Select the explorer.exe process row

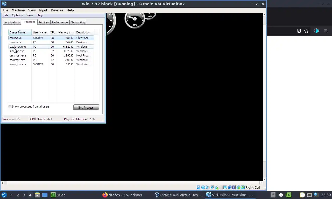[x=51, y=47]
